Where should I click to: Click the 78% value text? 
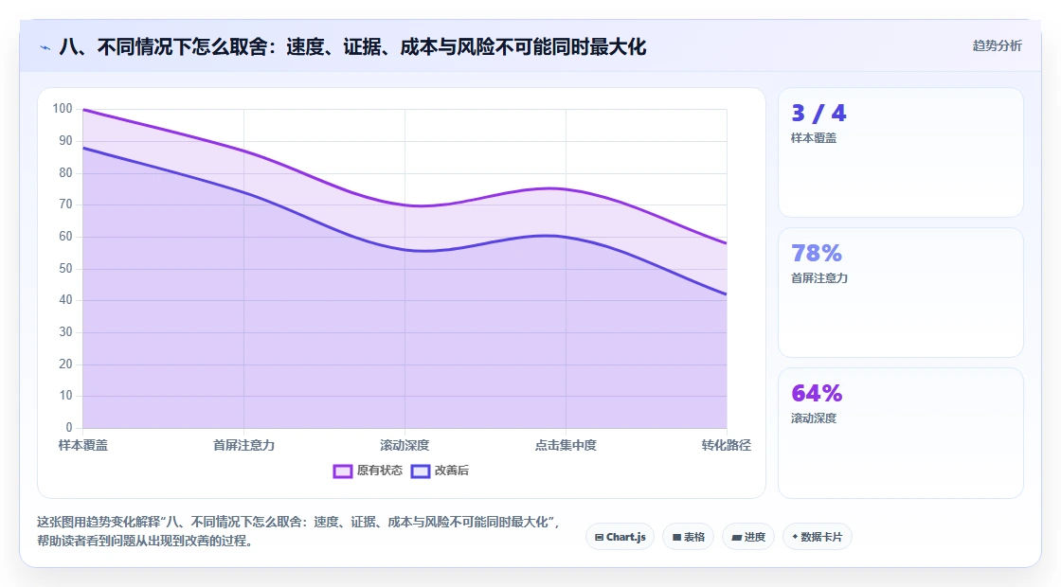[x=817, y=253]
